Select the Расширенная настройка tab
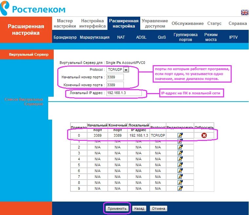Viewport: 249px width, 215px height. point(124,23)
